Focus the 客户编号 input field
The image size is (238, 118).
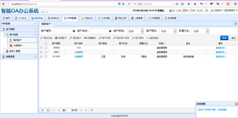click(63, 31)
